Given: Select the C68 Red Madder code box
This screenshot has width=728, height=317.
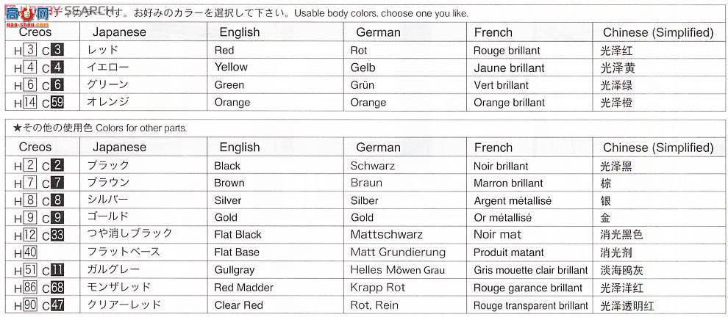Looking at the screenshot, I should click(57, 288).
